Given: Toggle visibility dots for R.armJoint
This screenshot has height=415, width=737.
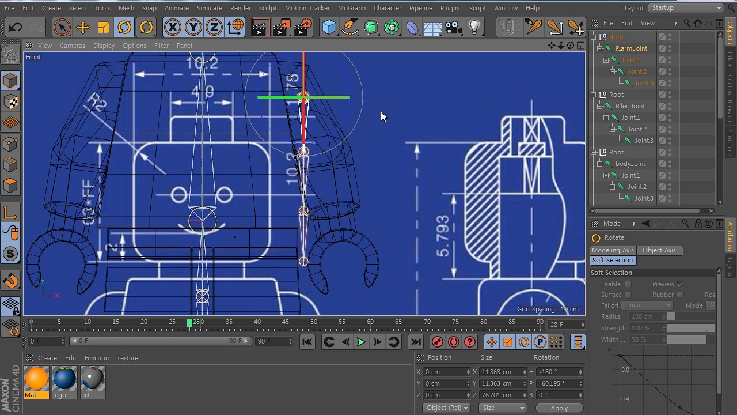Looking at the screenshot, I should pos(670,48).
